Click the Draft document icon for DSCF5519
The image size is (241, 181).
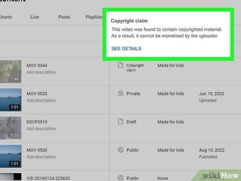pos(120,122)
